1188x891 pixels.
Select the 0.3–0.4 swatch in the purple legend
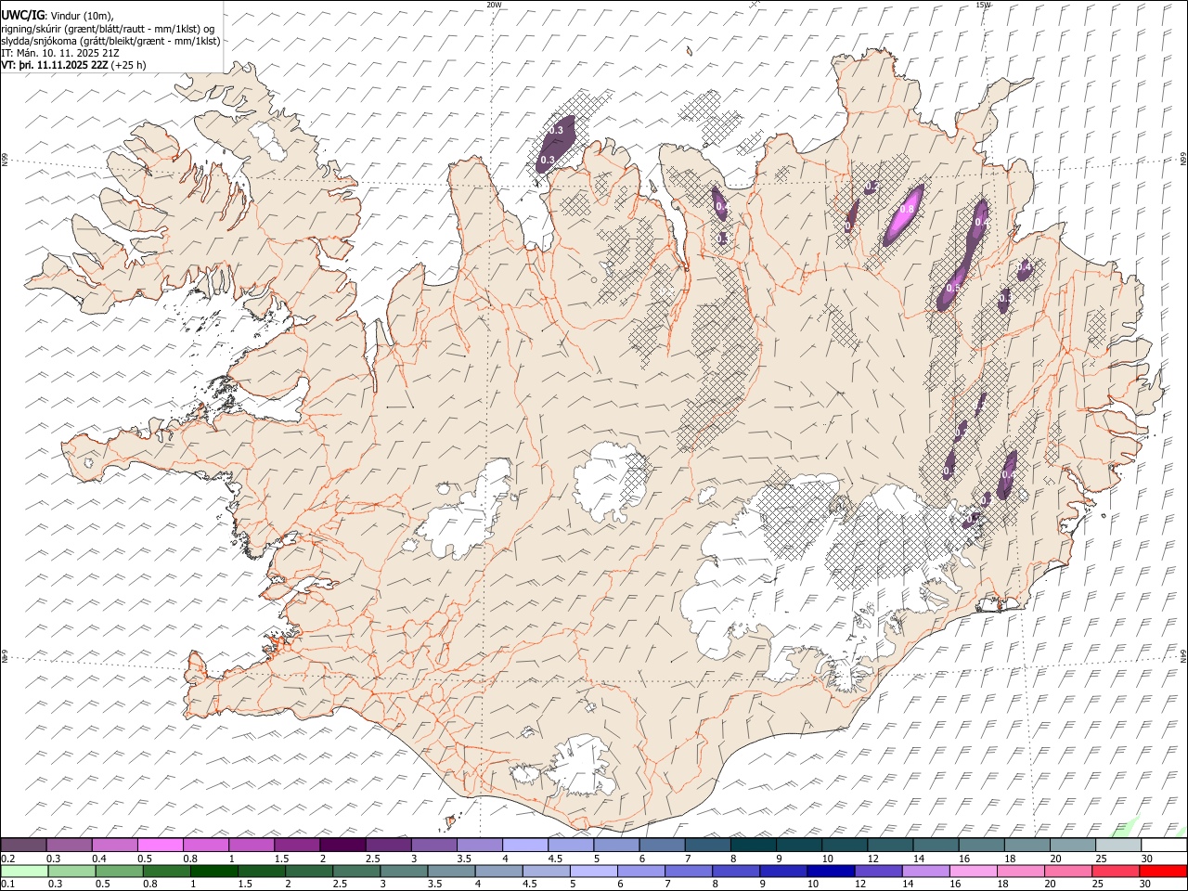pyautogui.click(x=70, y=846)
